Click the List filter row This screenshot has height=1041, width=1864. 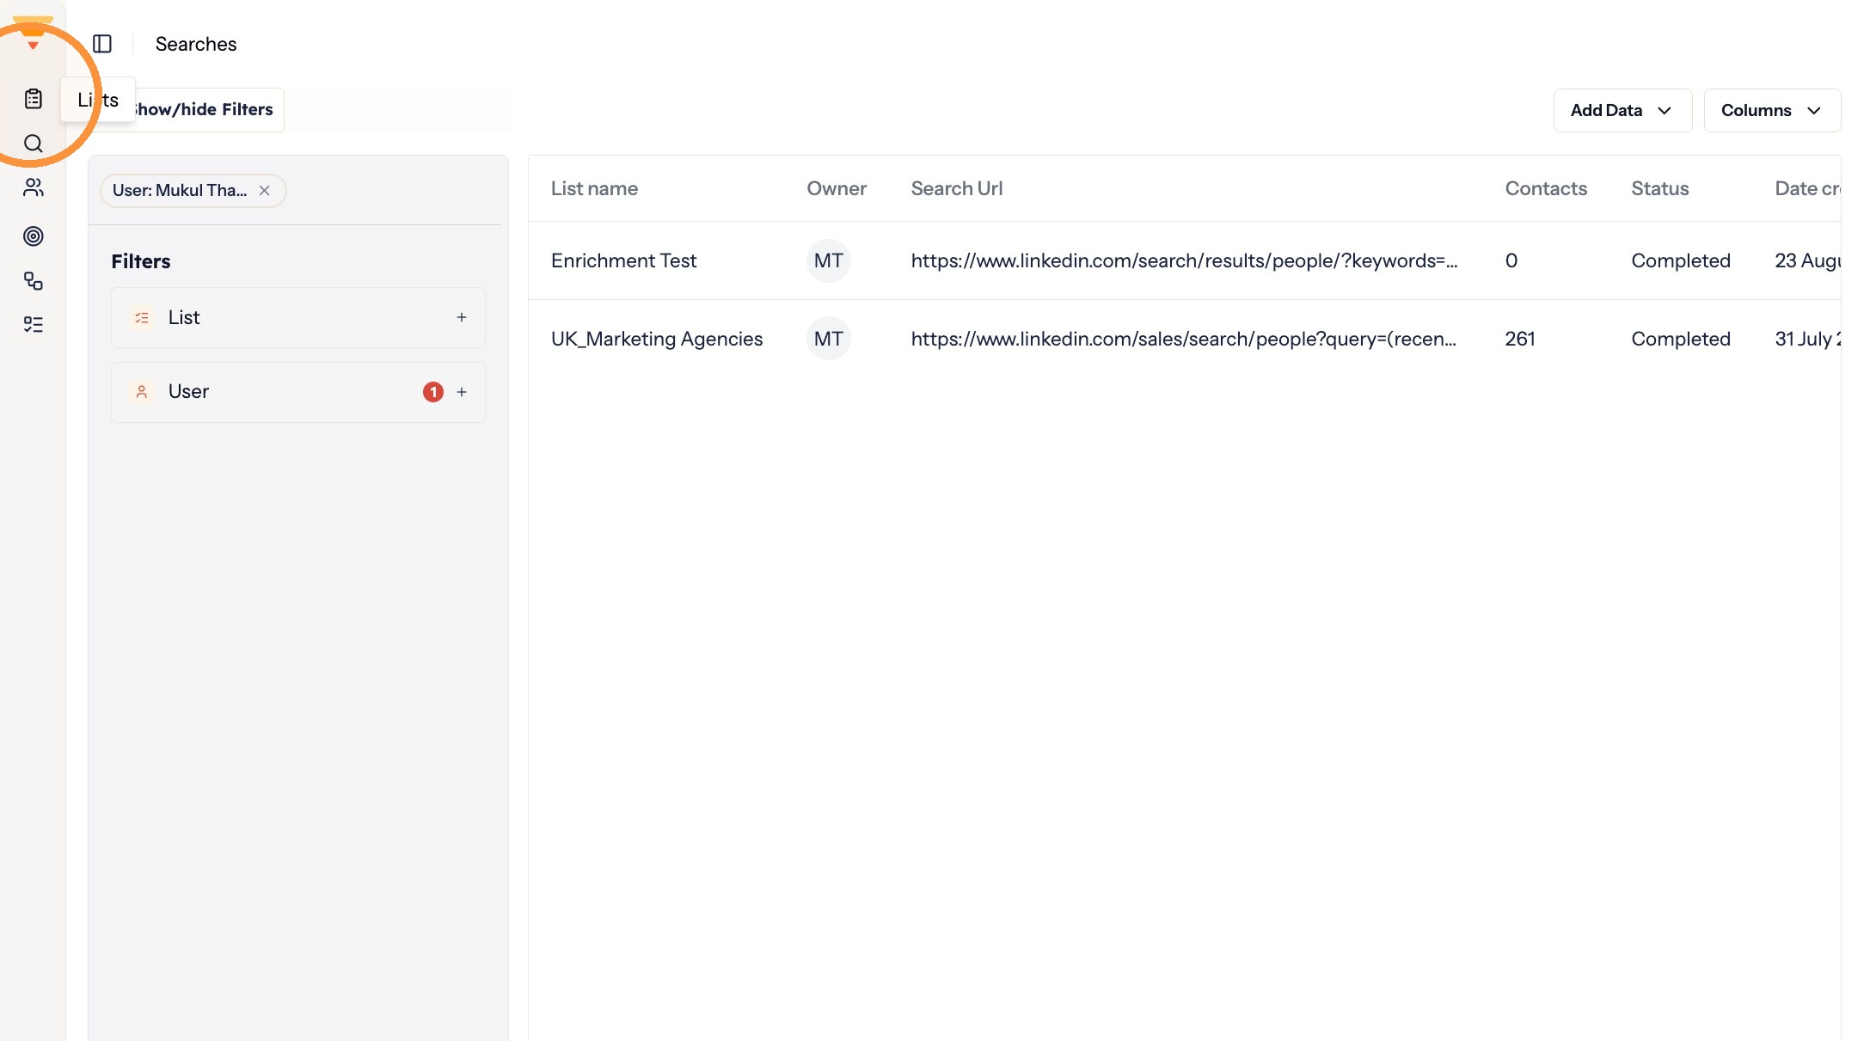coord(298,318)
